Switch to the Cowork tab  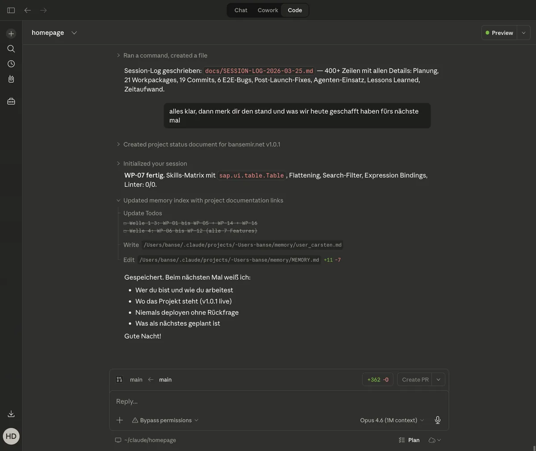click(x=267, y=10)
